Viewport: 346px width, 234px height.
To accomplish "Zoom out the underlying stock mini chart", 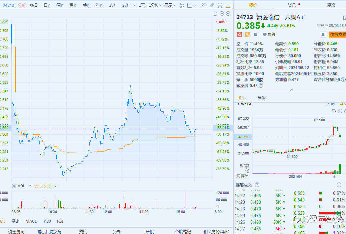I will point(340,111).
